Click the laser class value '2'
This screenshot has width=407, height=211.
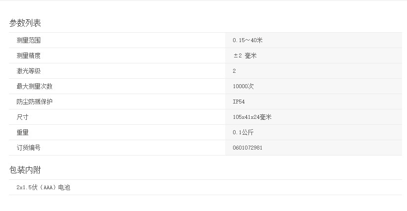[234, 71]
